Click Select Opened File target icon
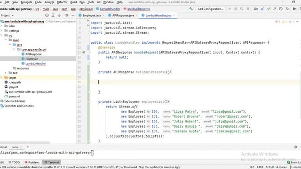This screenshot has width=301, height=169. [x=47, y=15]
